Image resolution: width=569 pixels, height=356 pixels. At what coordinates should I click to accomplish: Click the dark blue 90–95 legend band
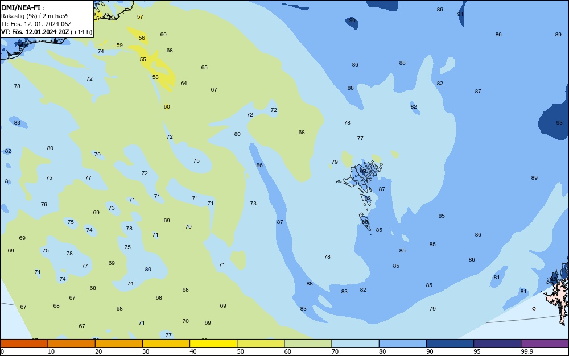point(450,343)
